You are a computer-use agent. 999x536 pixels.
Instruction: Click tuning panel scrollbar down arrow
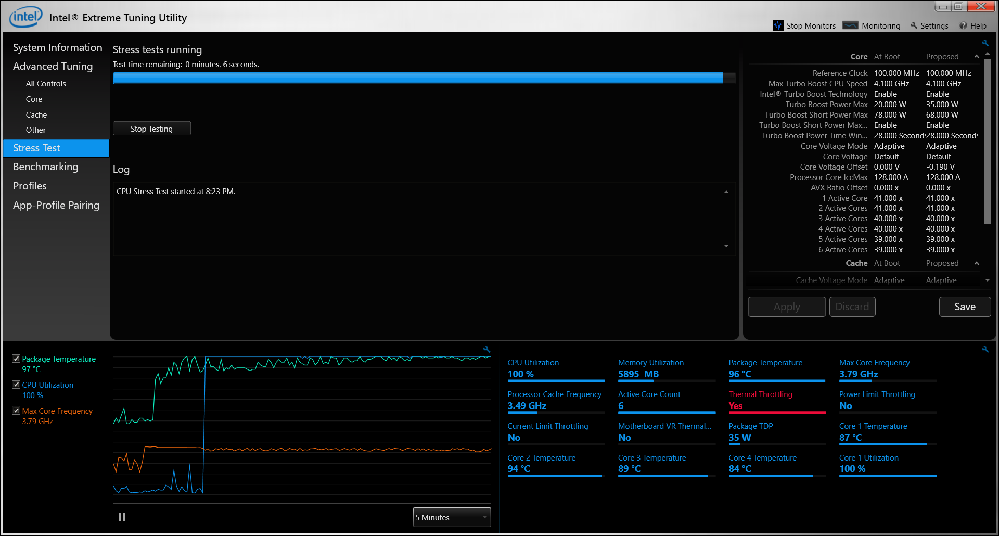[x=987, y=280]
